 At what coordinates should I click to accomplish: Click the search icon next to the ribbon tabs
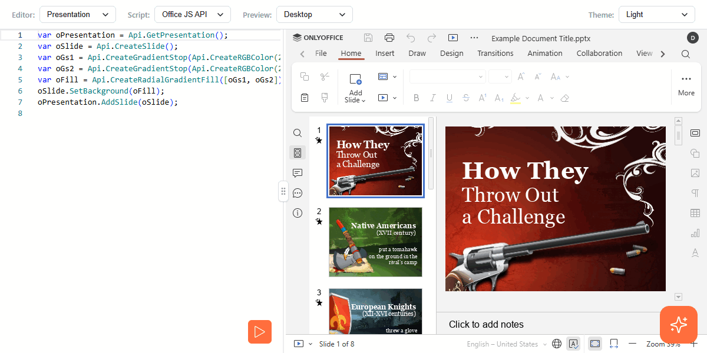pos(686,54)
